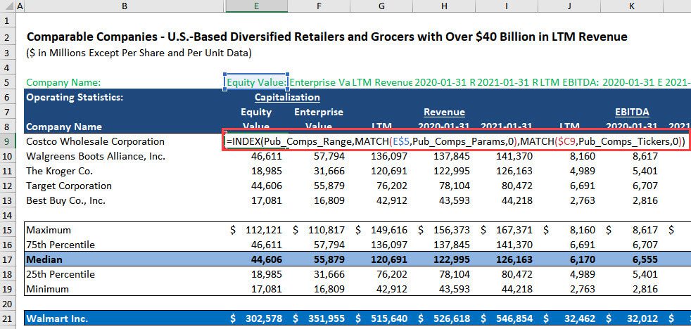Screen dimensions: 691x329
Task: Select the column E header
Action: (255, 6)
